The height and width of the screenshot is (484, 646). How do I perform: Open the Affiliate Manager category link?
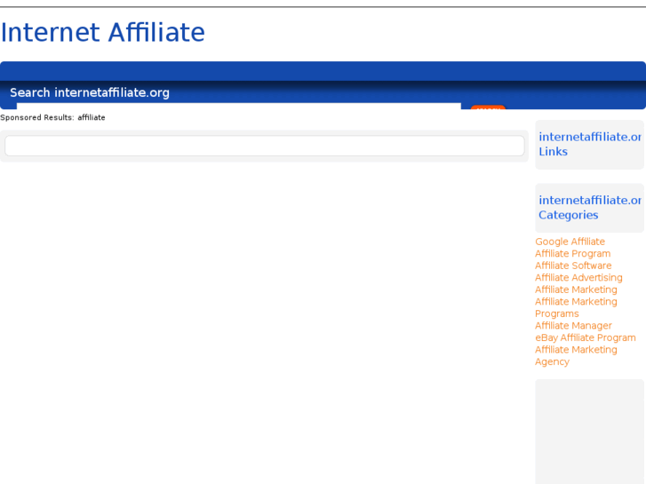573,325
